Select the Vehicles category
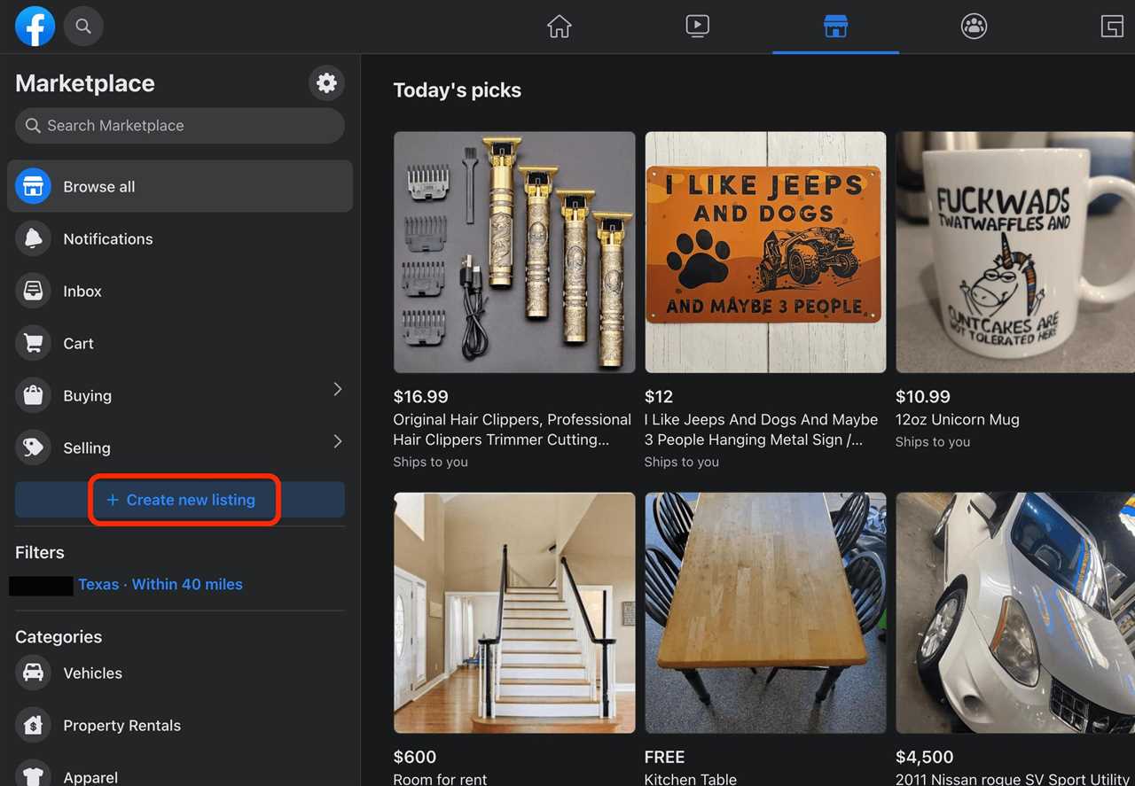The width and height of the screenshot is (1135, 786). pos(92,673)
